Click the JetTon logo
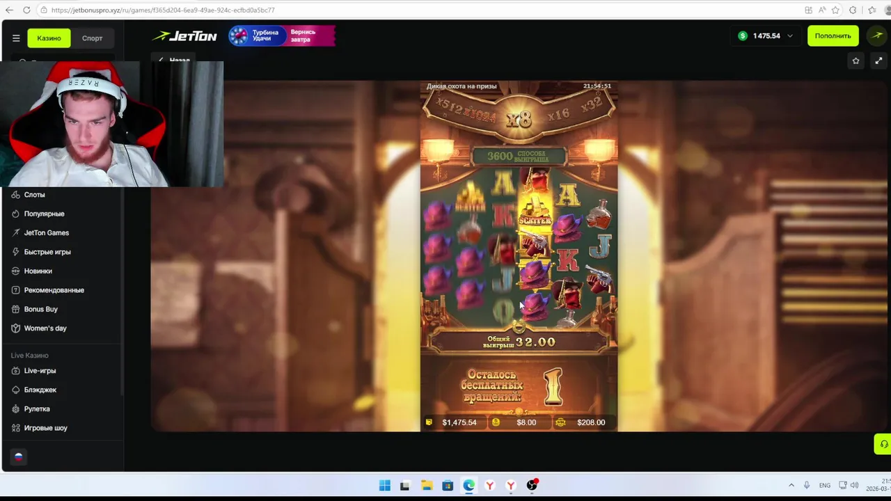Image resolution: width=891 pixels, height=501 pixels. pos(184,36)
